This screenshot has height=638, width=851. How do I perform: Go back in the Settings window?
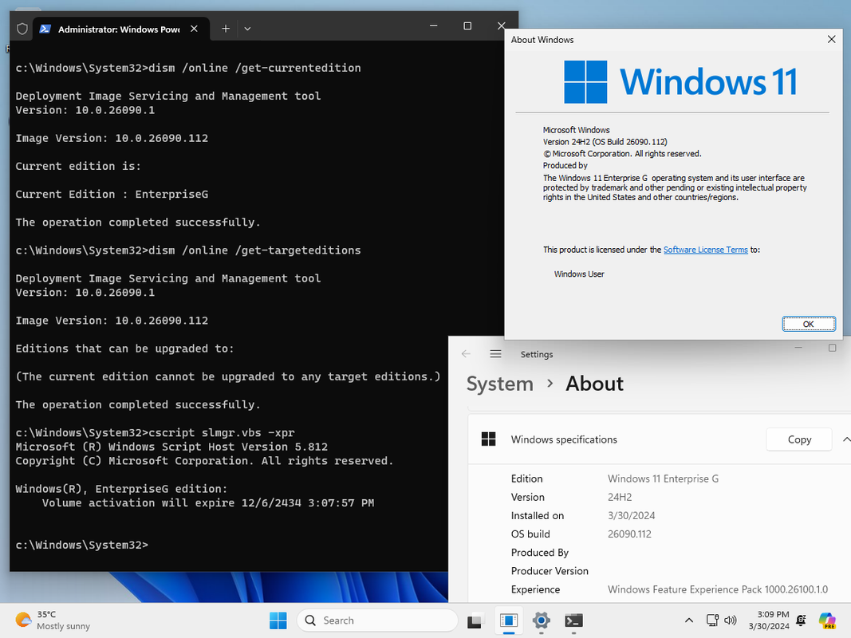coord(466,354)
